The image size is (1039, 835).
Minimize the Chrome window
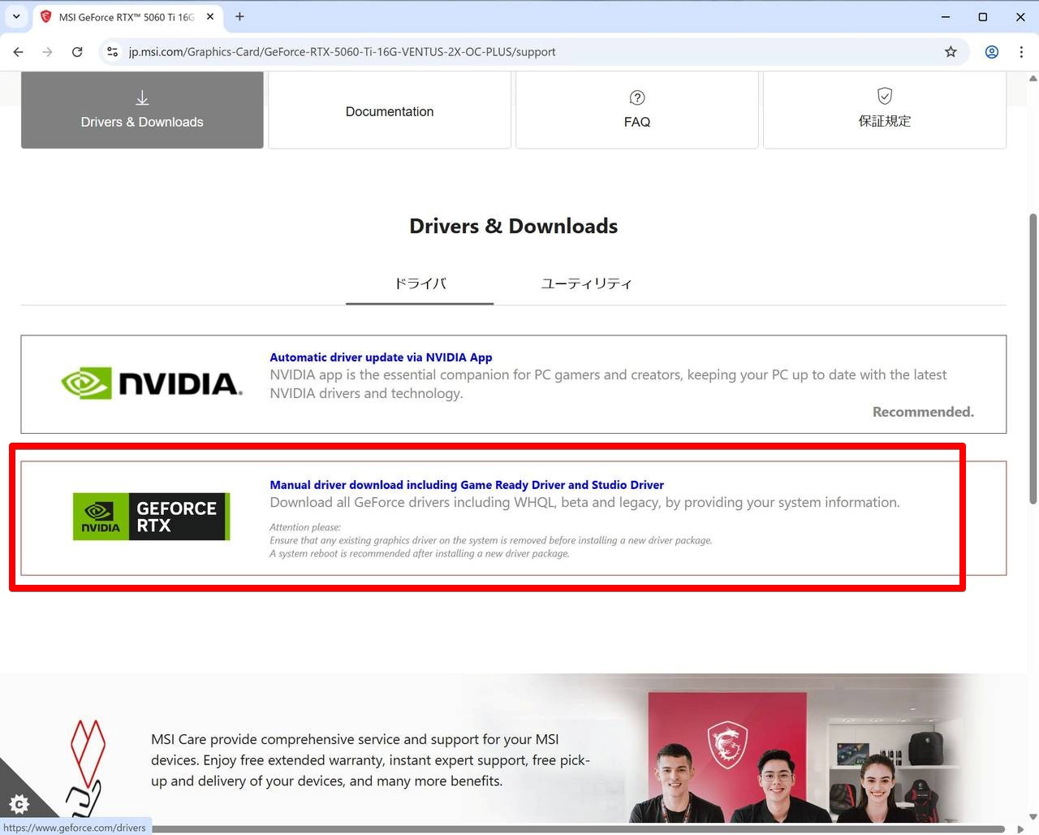coord(946,16)
